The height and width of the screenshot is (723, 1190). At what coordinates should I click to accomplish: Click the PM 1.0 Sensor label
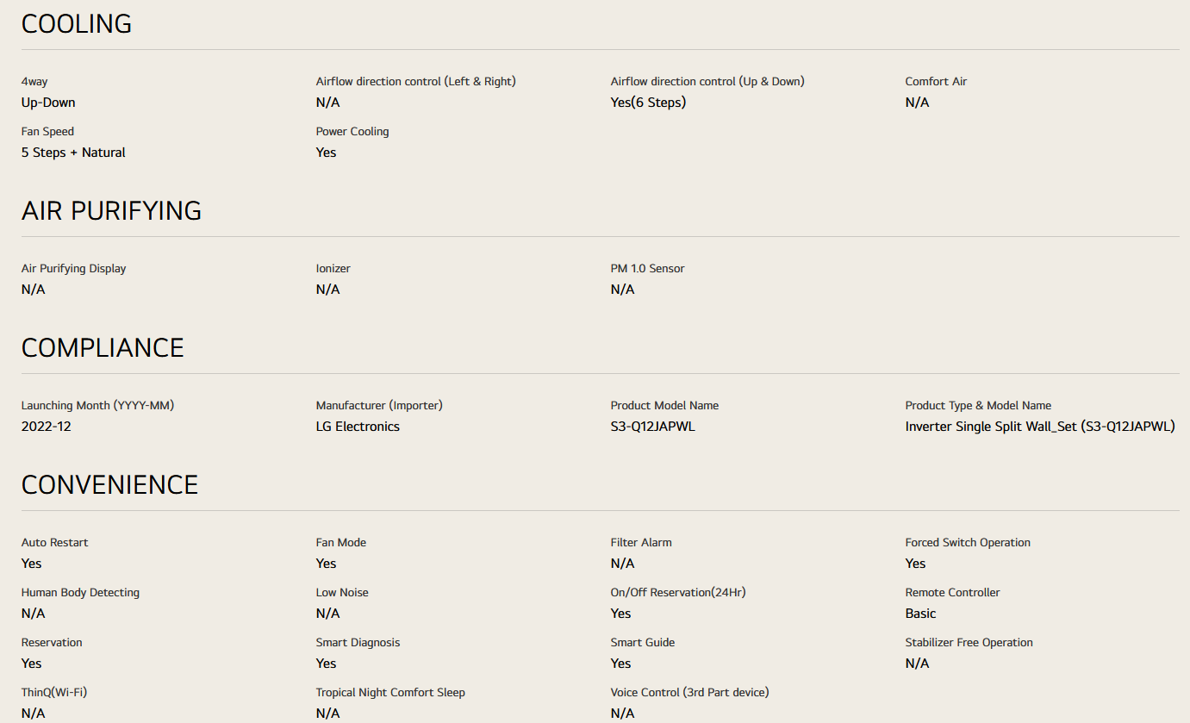[x=647, y=269]
